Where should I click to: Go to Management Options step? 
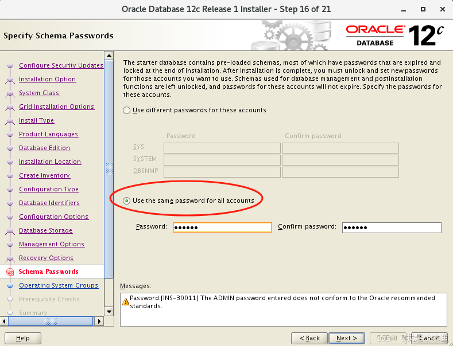[52, 244]
